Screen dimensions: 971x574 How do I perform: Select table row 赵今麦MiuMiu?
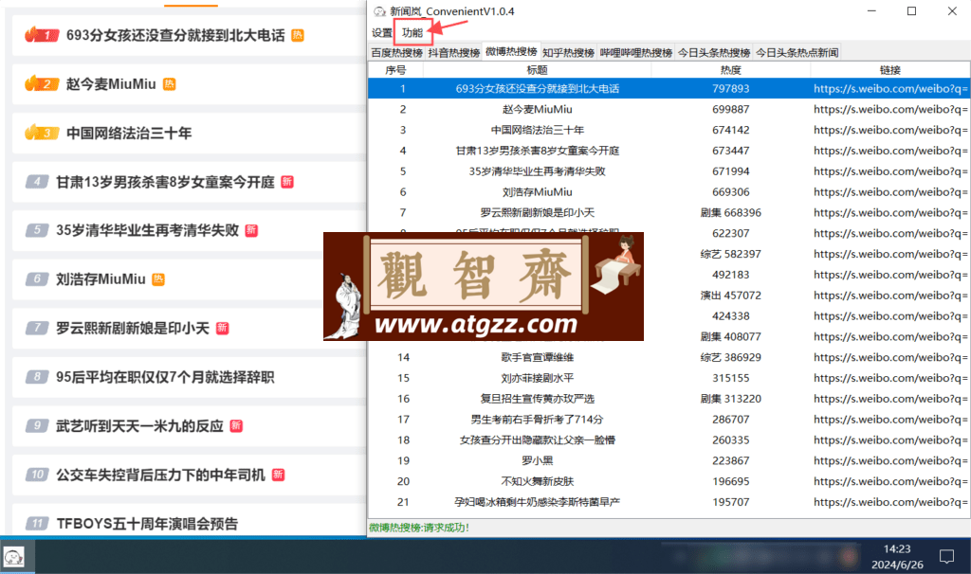pyautogui.click(x=669, y=110)
